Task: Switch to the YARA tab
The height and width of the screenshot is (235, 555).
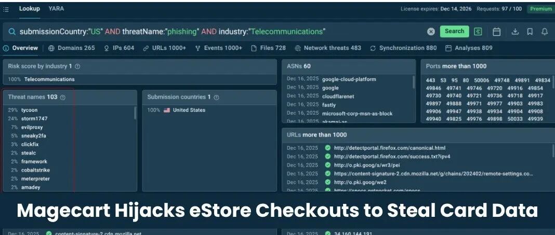Action: [56, 9]
